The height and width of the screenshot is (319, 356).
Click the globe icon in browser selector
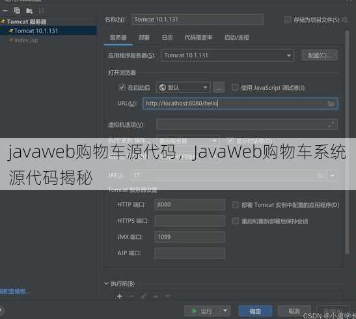(x=163, y=87)
